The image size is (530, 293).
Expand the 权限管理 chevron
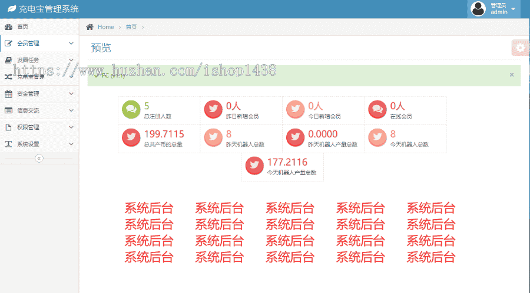(71, 127)
